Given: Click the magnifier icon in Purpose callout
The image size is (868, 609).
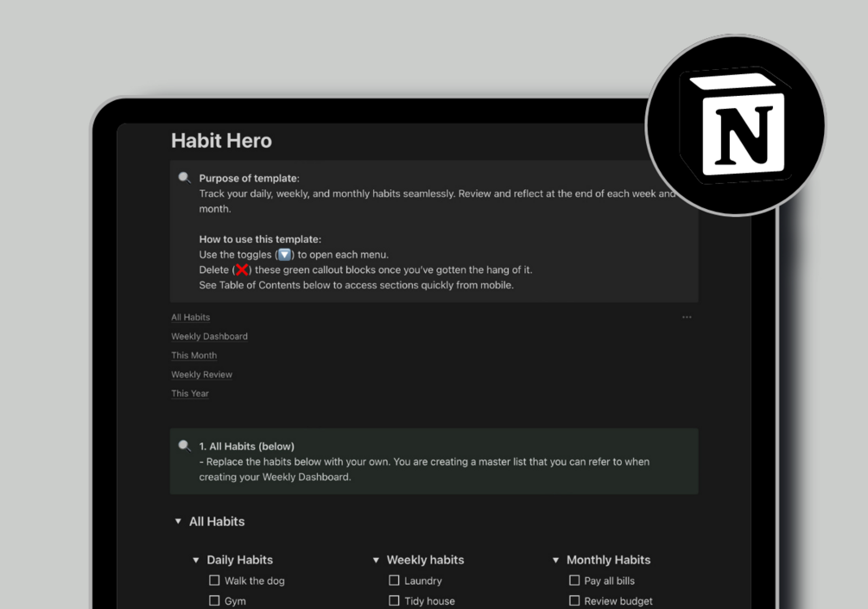Looking at the screenshot, I should pyautogui.click(x=184, y=178).
